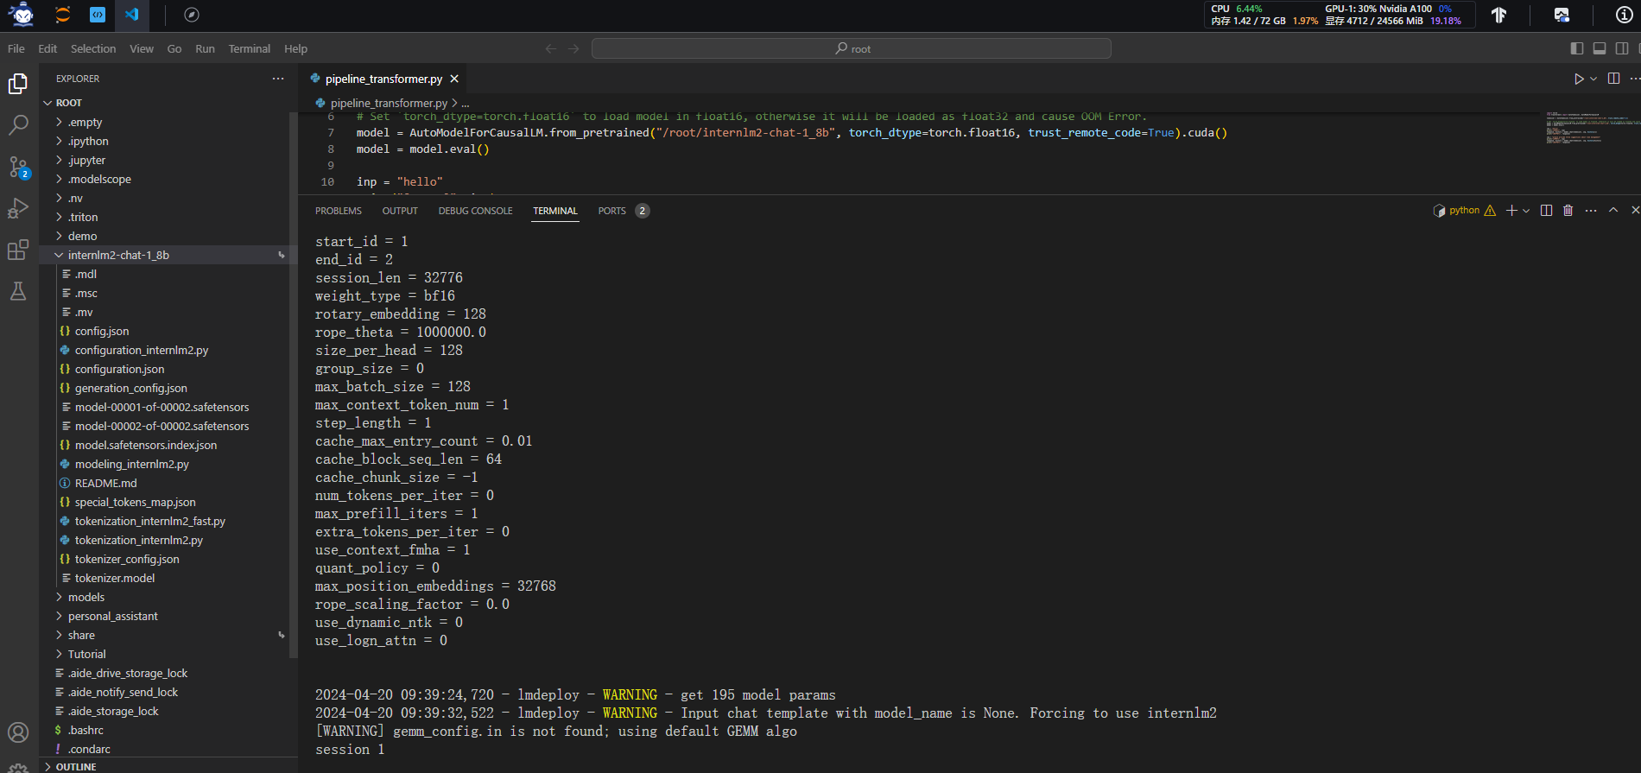Split the editor to the right
The image size is (1641, 773).
pos(1613,79)
